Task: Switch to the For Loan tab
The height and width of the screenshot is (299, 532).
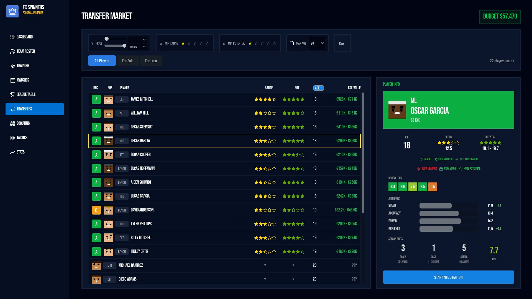Action: pyautogui.click(x=151, y=61)
